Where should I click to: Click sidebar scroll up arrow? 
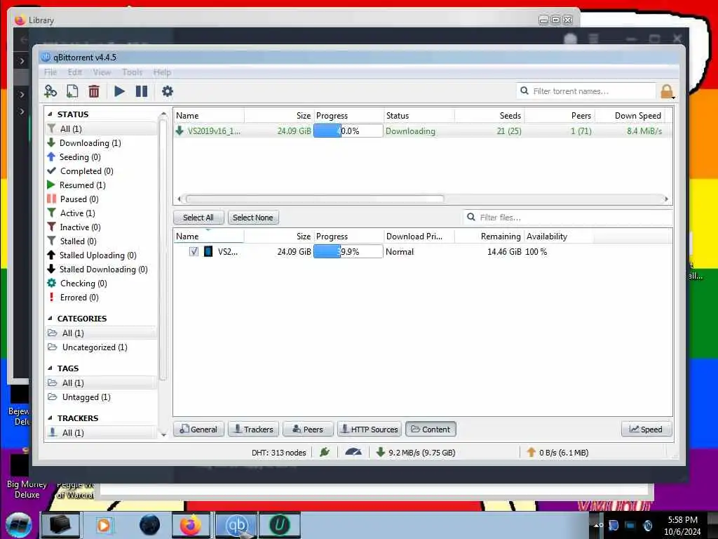point(163,114)
